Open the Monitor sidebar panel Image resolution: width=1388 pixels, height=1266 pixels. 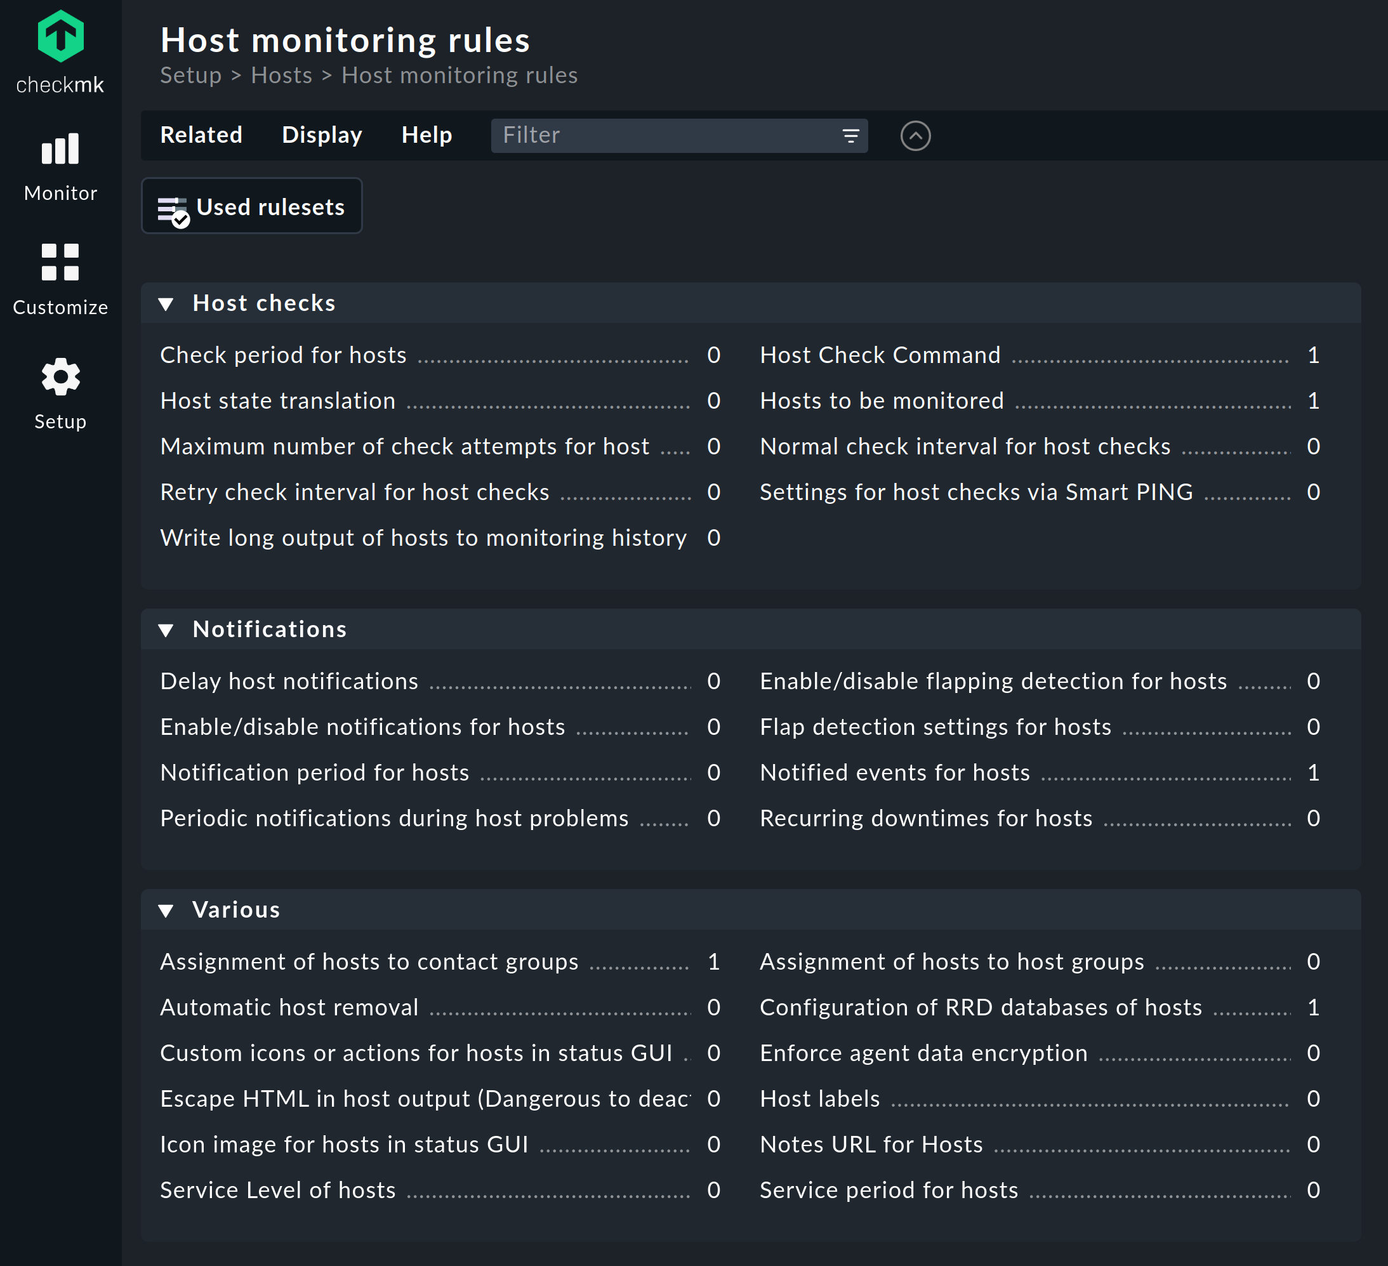tap(60, 165)
